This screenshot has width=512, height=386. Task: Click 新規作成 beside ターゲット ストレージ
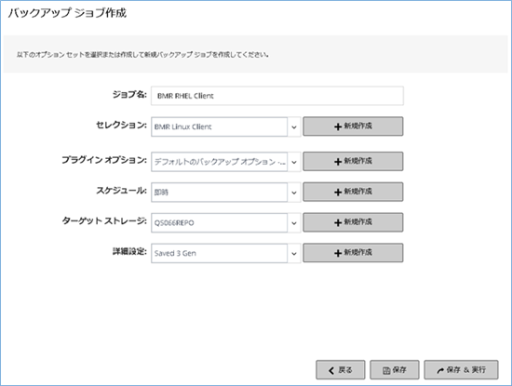(x=353, y=222)
